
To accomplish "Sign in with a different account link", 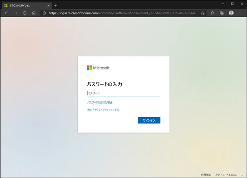I will [x=103, y=110].
